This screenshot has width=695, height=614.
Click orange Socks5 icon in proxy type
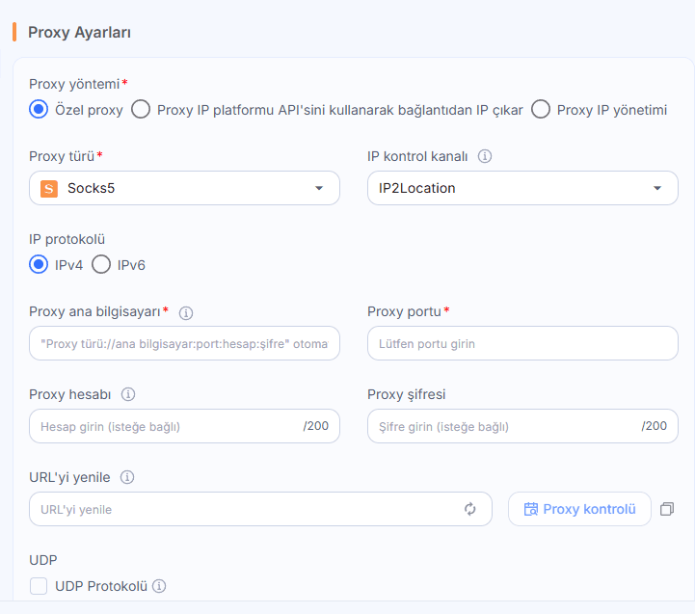tap(49, 188)
